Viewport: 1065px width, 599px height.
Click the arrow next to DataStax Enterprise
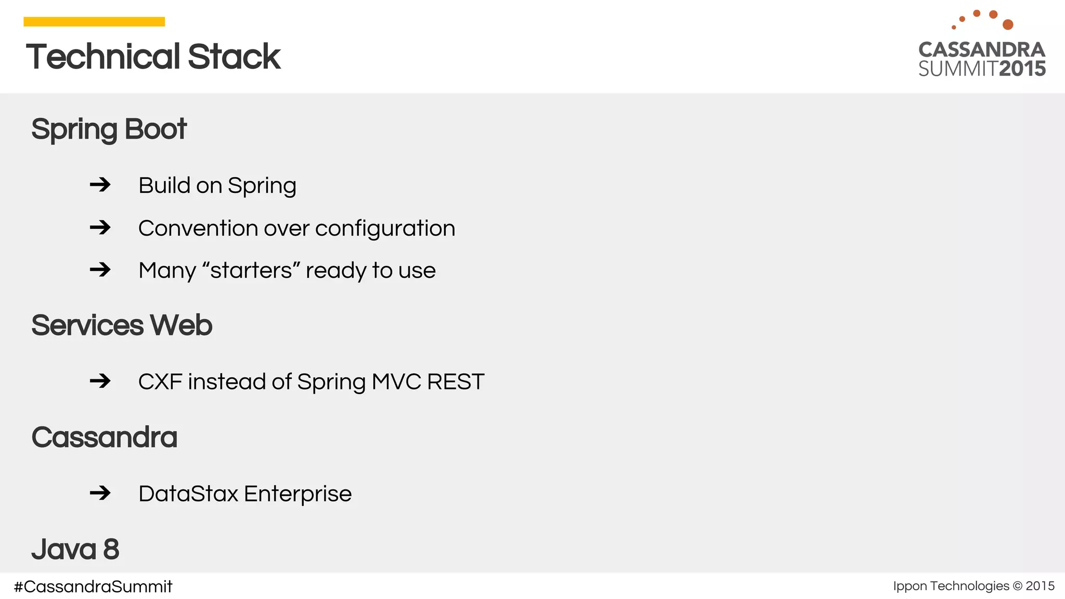pos(100,493)
